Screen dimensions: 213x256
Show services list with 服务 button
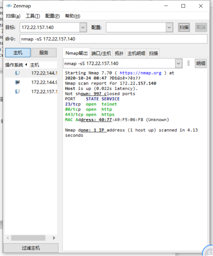[x=44, y=52]
